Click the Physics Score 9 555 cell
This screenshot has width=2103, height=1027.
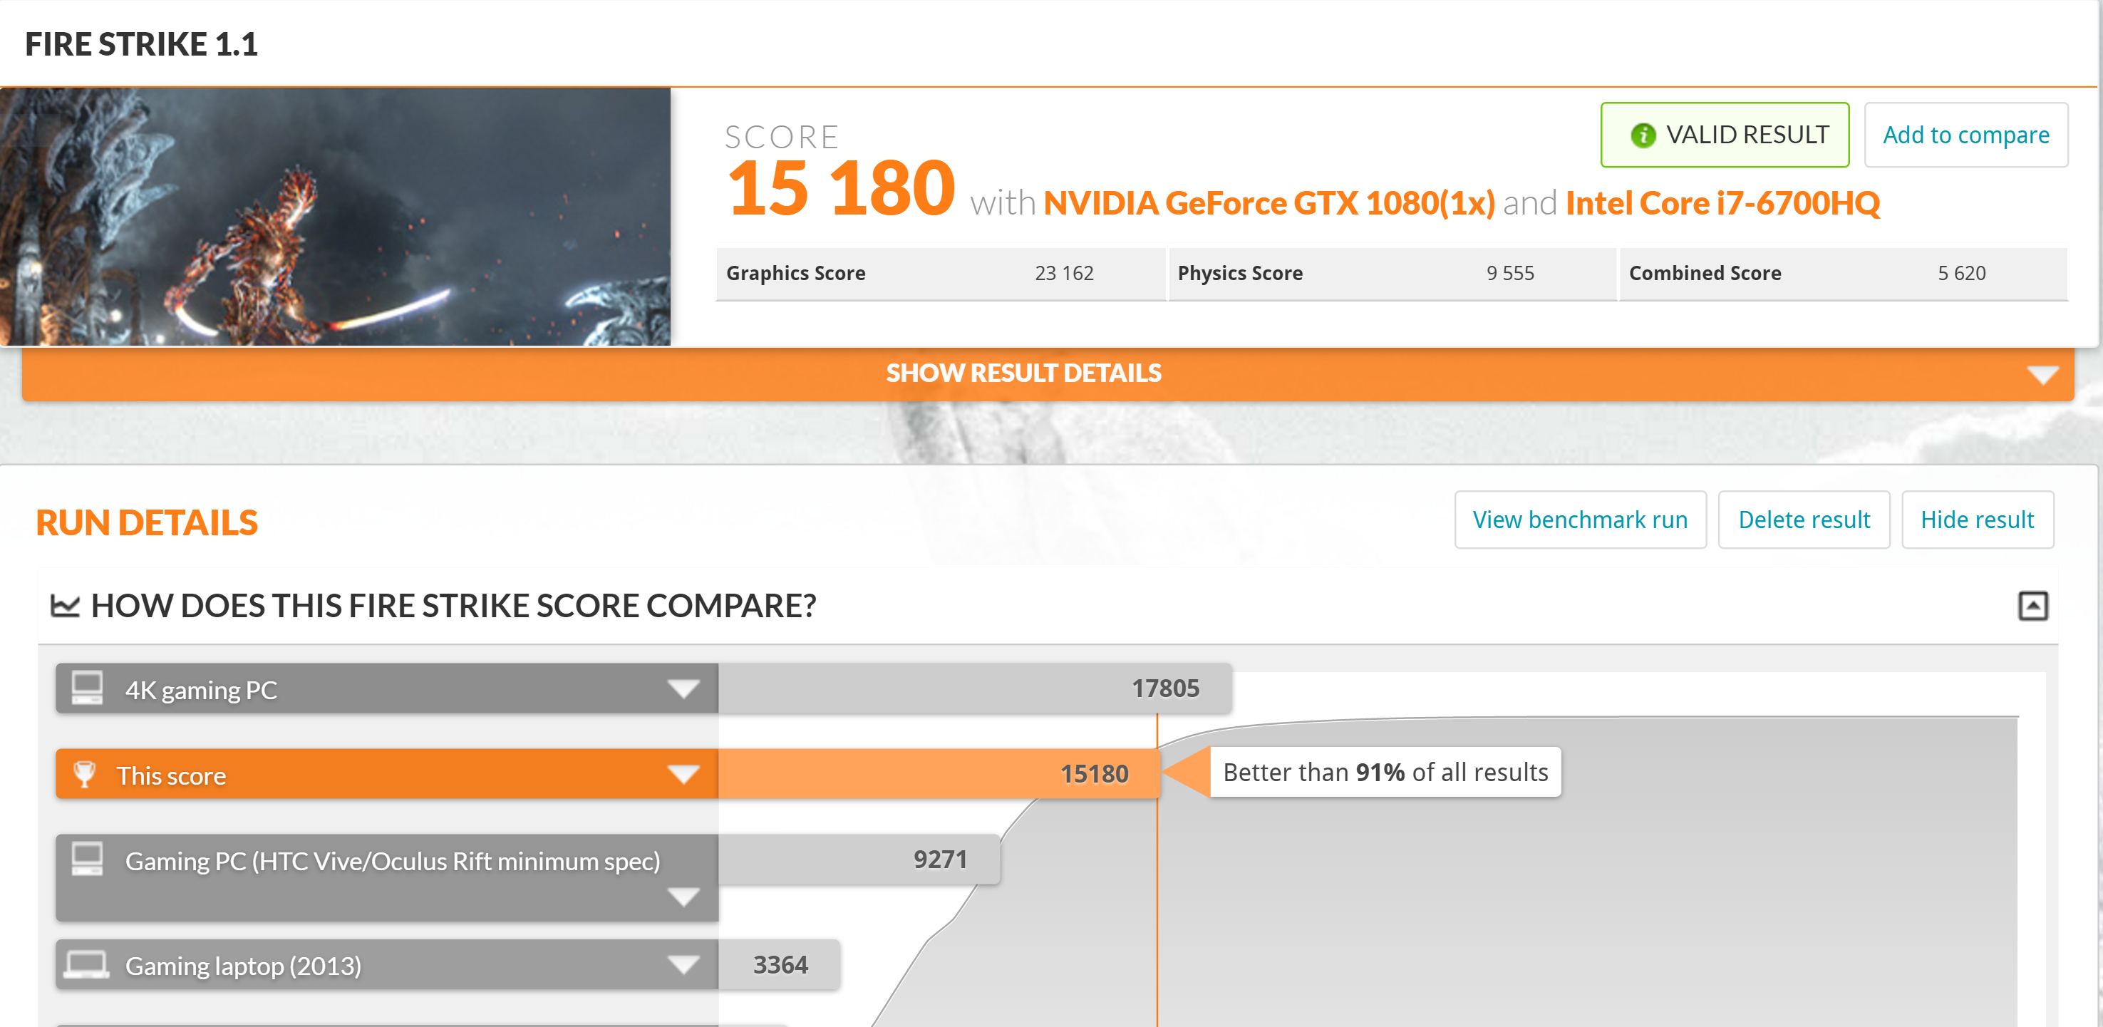pos(1392,274)
